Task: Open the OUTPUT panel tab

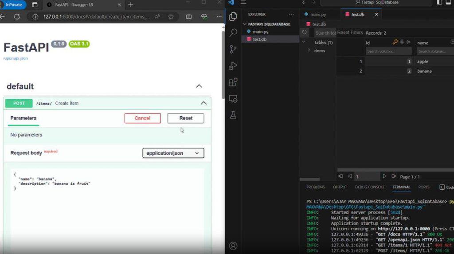Action: tap(340, 187)
